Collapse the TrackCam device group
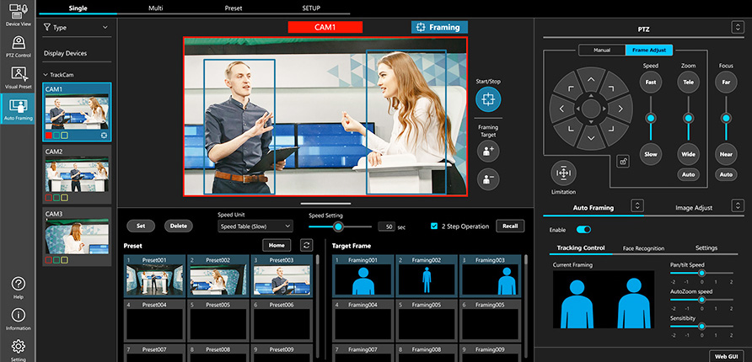 [46, 75]
